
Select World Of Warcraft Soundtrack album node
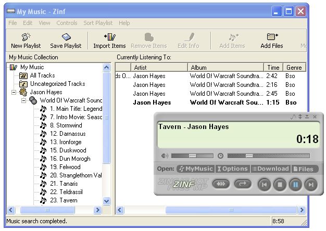point(71,100)
